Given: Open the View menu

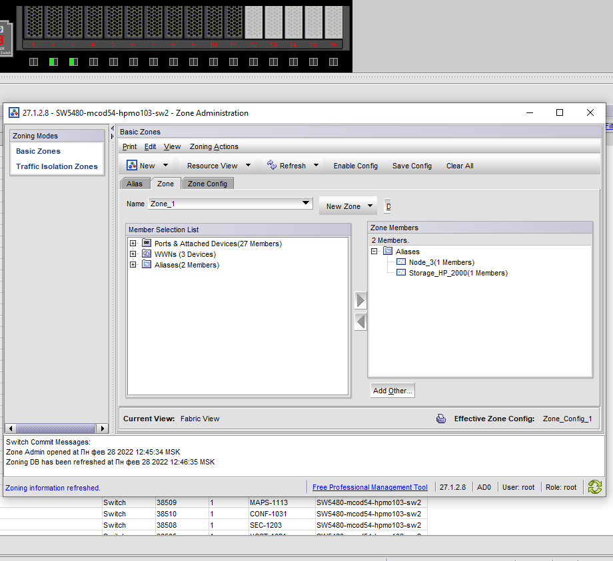Looking at the screenshot, I should (x=172, y=146).
